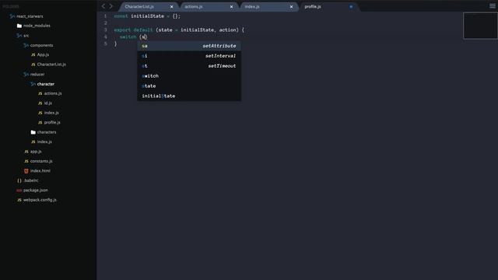Choose state autocomplete suggestion

pyautogui.click(x=189, y=86)
